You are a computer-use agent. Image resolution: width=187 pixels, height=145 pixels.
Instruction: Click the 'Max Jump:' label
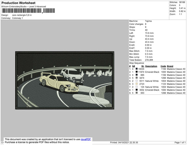coord(134,57)
